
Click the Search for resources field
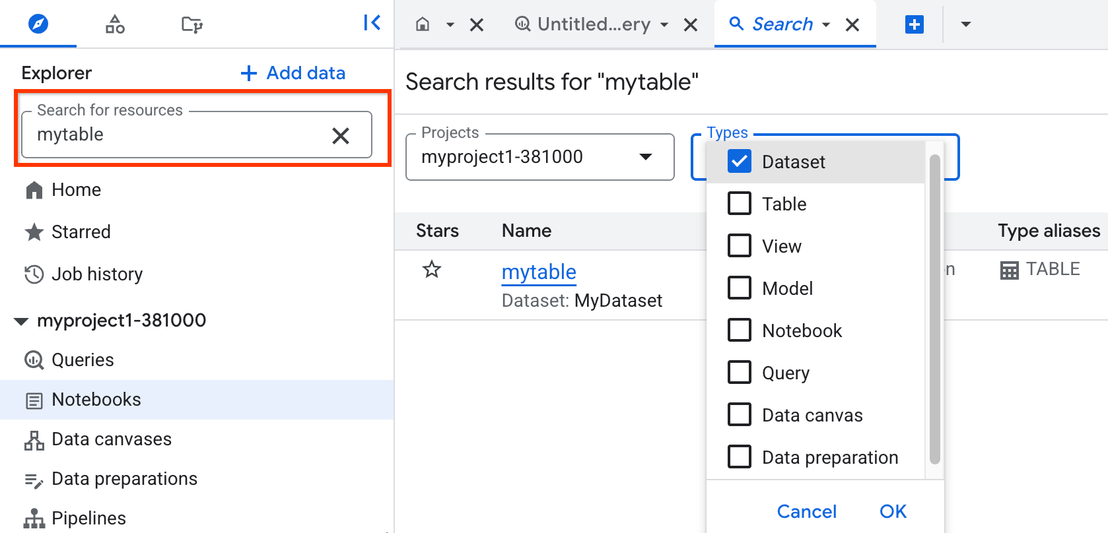coord(178,135)
